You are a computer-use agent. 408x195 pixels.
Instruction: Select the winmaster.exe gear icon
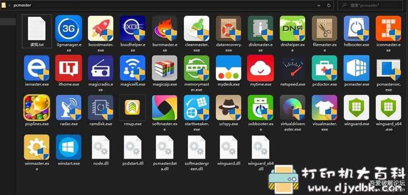pos(37,147)
